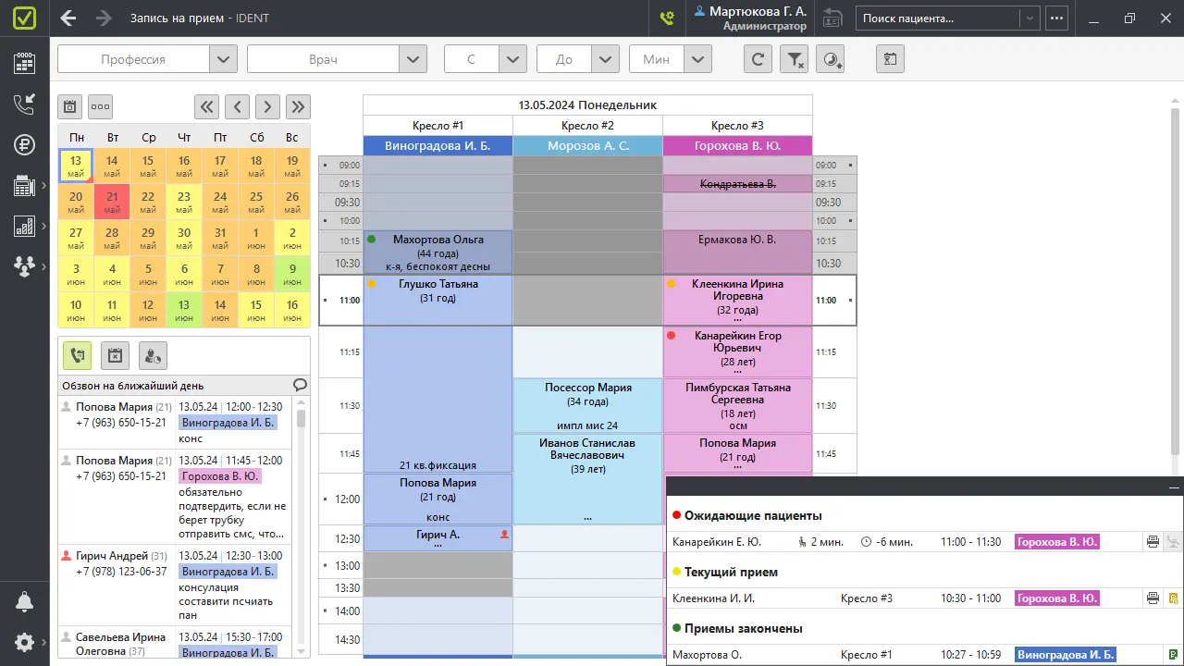Open the reports chart sidebar icon

[x=24, y=226]
